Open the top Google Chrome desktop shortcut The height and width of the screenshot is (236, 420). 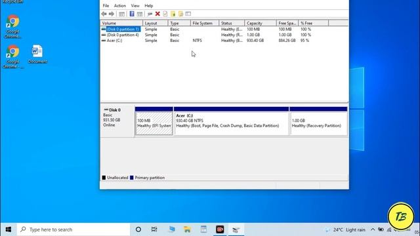coord(12,27)
